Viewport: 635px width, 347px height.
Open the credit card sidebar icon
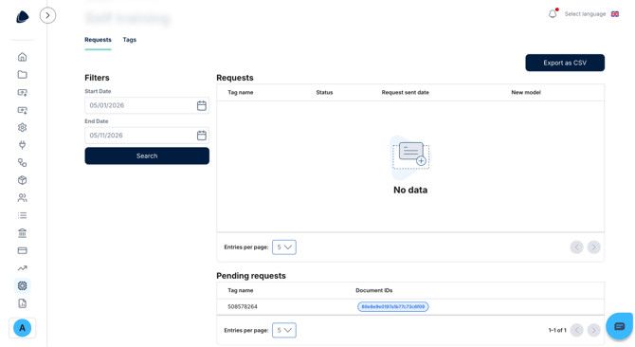[x=23, y=250]
